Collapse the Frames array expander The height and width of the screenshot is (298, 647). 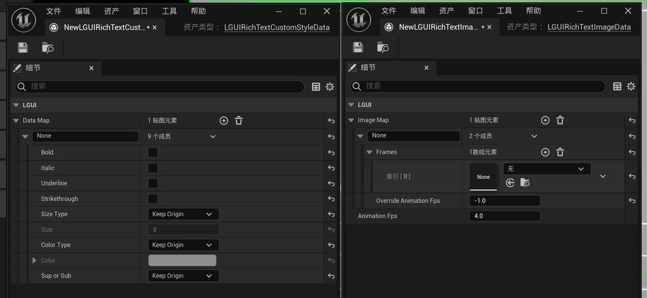[x=369, y=152]
